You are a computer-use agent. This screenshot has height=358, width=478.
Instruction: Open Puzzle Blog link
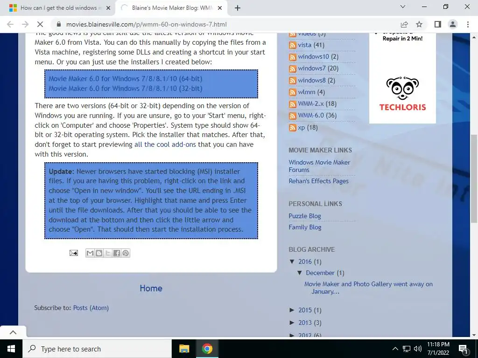305,216
